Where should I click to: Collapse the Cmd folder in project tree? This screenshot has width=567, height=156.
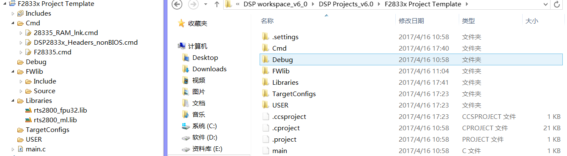click(x=13, y=23)
